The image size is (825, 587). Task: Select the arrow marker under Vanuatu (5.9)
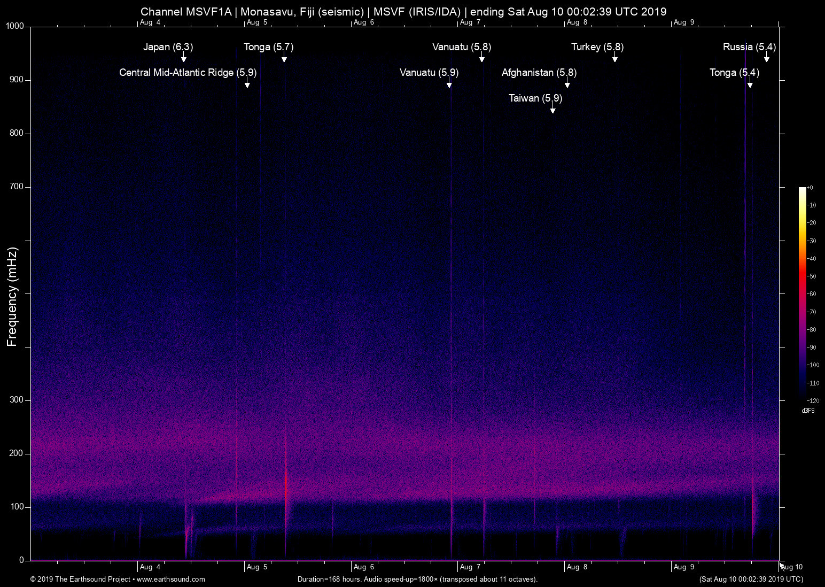(x=449, y=83)
